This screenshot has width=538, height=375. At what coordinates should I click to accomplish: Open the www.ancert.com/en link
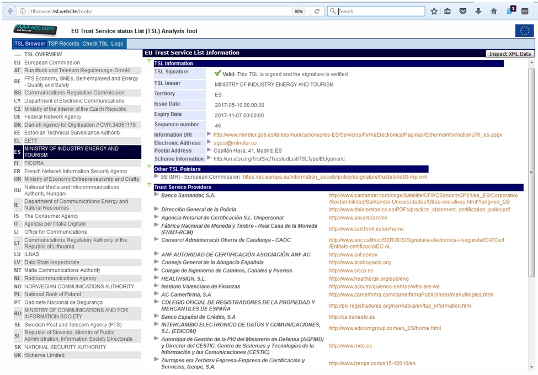point(358,218)
